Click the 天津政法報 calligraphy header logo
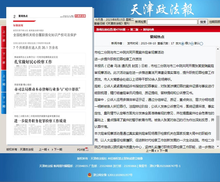This screenshot has width=220, height=182. (162, 9)
